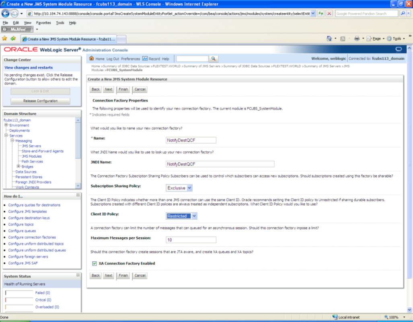Click the Release Configuration button
The image size is (413, 322).
pos(40,101)
